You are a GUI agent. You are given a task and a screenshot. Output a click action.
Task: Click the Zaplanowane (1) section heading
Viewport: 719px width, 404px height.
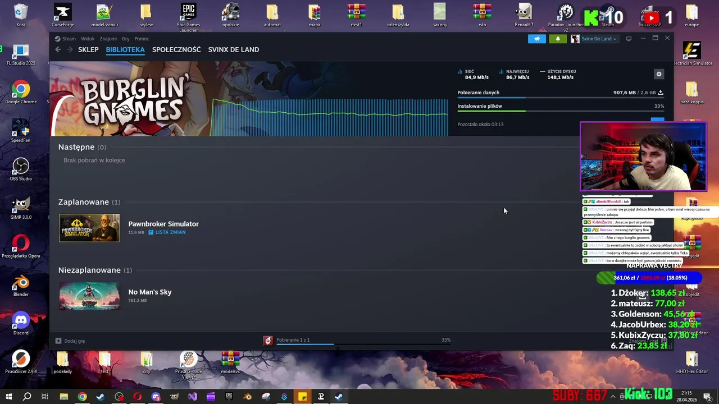89,202
